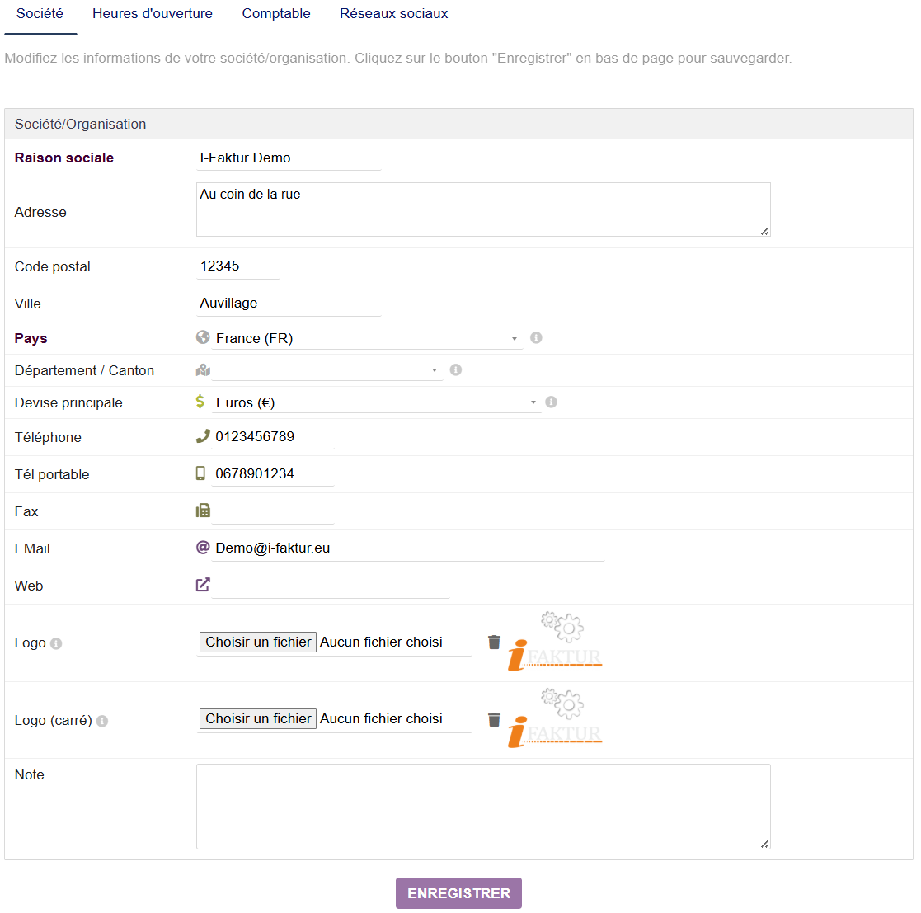The width and height of the screenshot is (921, 913).
Task: Click the info icon beside Département / Canton
Action: click(x=456, y=370)
